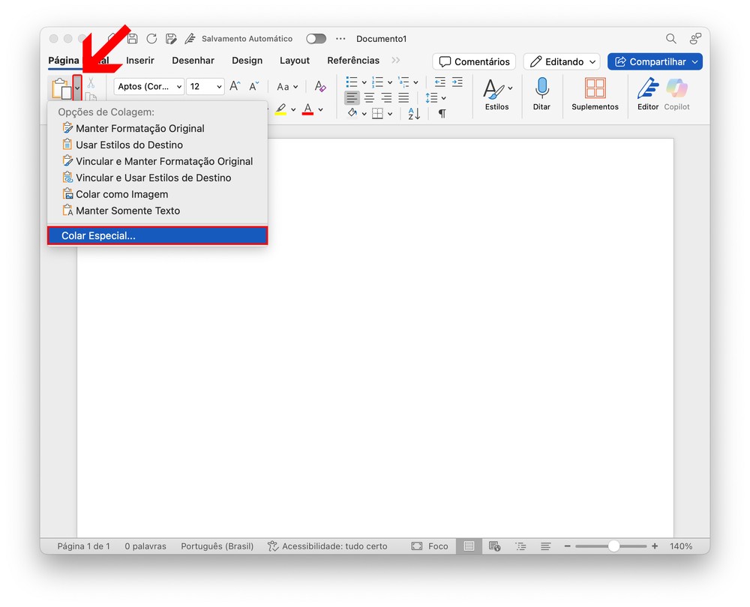Viewport: 750px width, 607px height.
Task: Expand the font size combo box
Action: pos(219,87)
